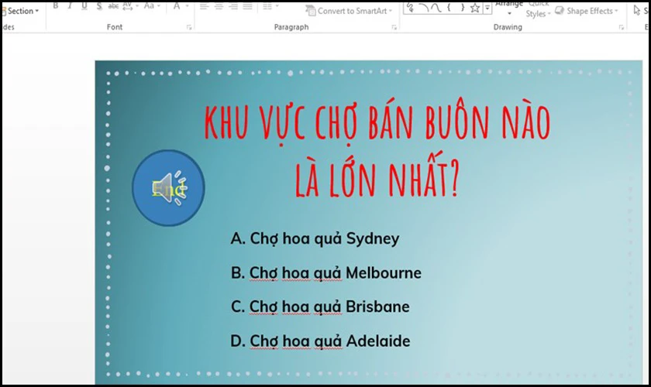Toggle Italic formatting
This screenshot has height=387, width=651.
tap(70, 6)
